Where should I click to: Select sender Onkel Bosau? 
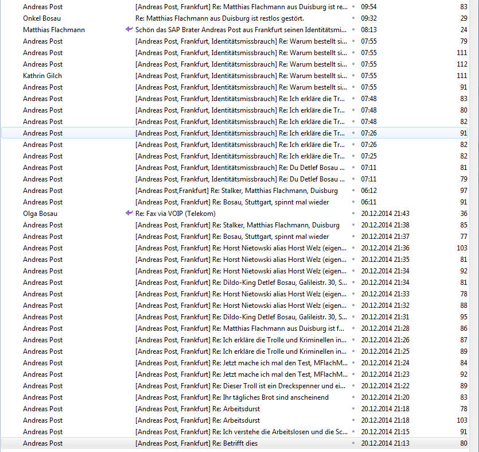(42, 18)
